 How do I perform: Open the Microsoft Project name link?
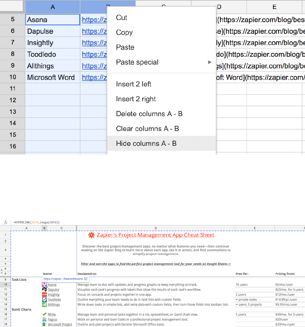point(60,324)
